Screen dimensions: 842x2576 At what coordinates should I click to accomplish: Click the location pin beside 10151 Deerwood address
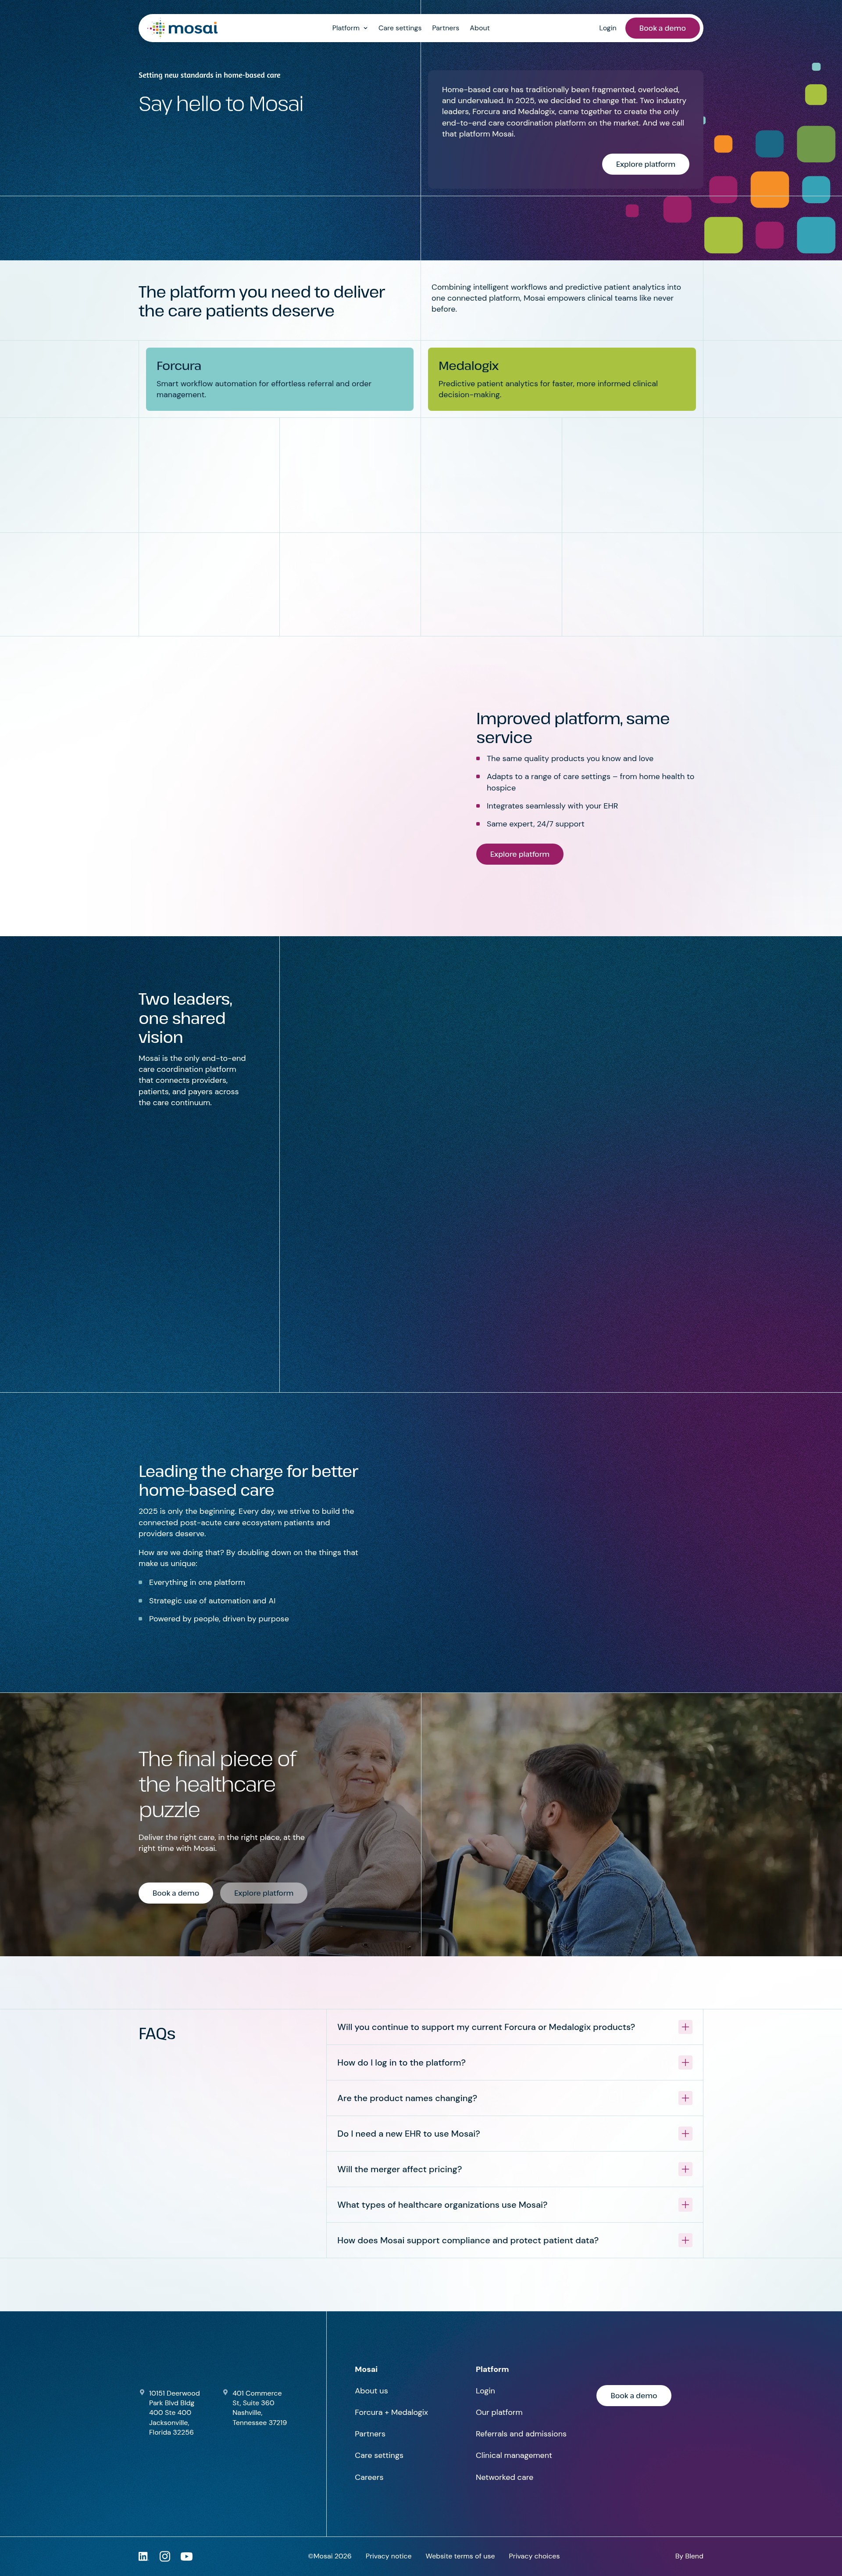(x=142, y=2392)
